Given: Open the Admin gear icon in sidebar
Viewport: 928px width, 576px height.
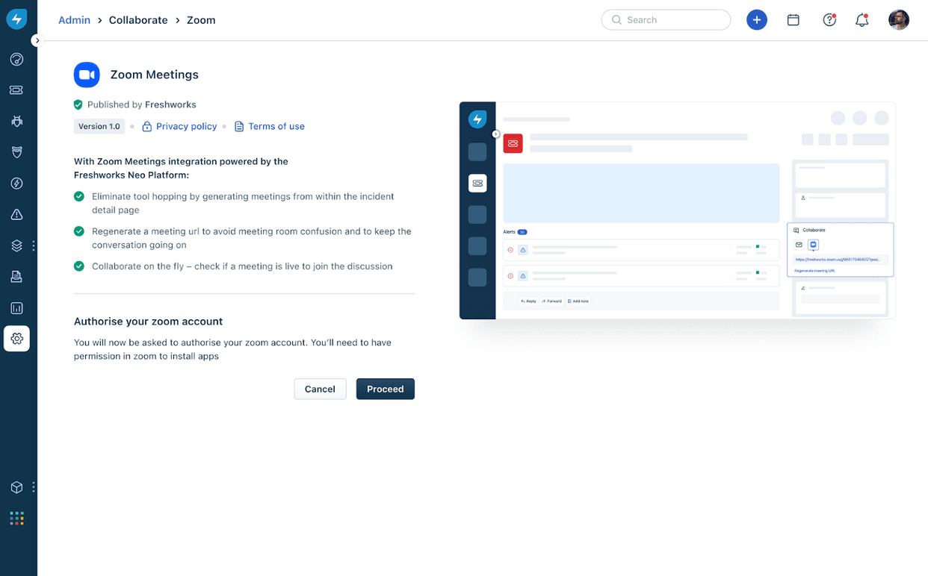Looking at the screenshot, I should [x=16, y=339].
